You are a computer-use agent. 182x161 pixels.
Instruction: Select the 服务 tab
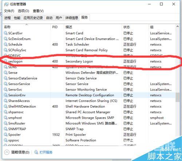pyautogui.click(x=84, y=18)
